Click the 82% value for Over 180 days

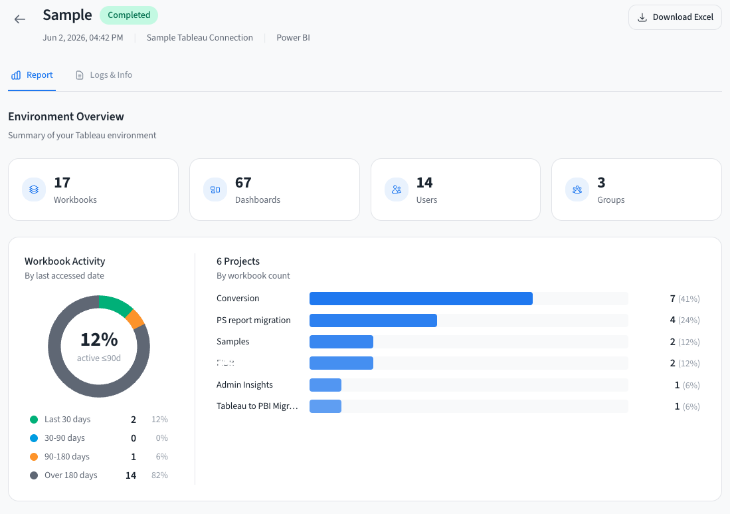[x=159, y=475]
